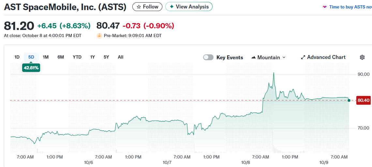
Task: Select the All time range
Action: 121,57
